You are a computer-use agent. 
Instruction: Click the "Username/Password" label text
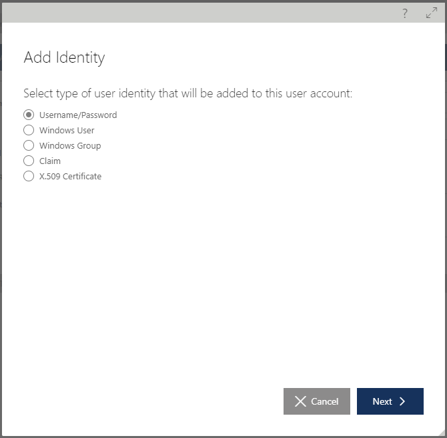(x=78, y=115)
